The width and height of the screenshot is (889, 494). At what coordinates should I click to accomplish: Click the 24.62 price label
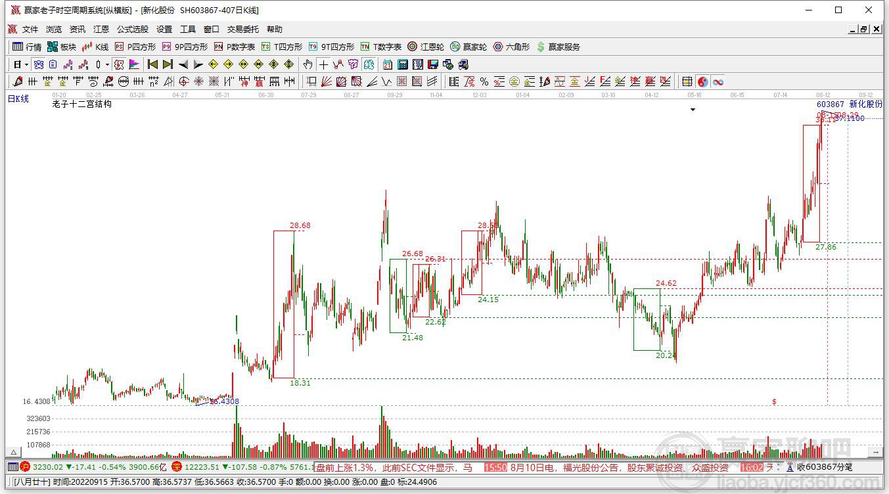point(666,284)
